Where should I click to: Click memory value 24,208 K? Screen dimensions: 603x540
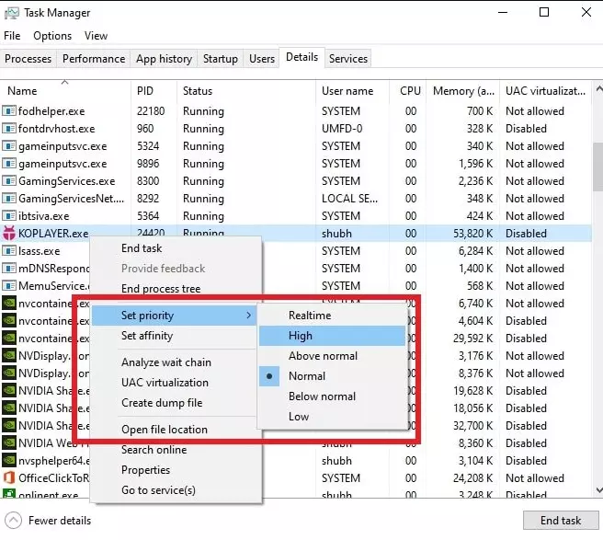473,477
